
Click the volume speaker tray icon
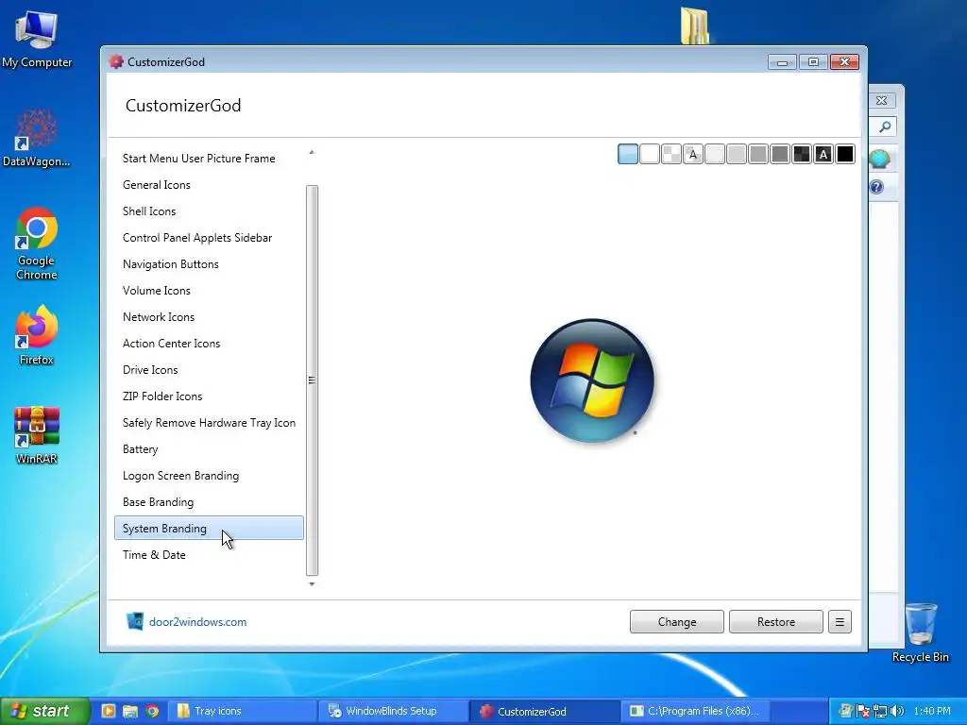pyautogui.click(x=897, y=711)
